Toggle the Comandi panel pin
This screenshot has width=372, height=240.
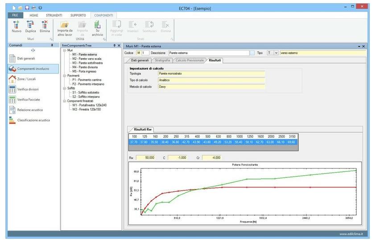coord(52,46)
